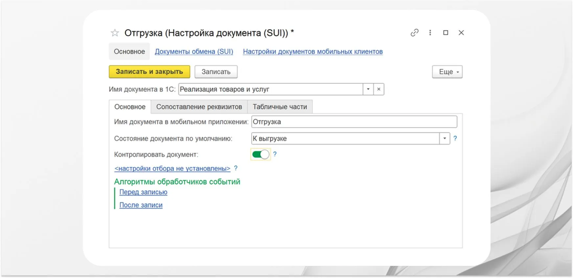Click the Записать button
This screenshot has height=278, width=573.
[x=216, y=72]
